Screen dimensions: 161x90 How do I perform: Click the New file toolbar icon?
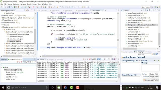click(2, 7)
